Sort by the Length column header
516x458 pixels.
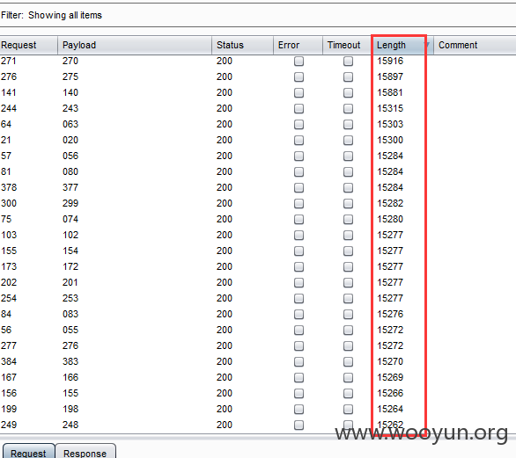[x=402, y=45]
